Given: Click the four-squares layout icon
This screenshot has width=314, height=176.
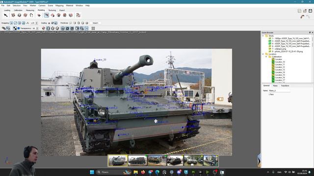Looking at the screenshot, I should [x=93, y=28].
